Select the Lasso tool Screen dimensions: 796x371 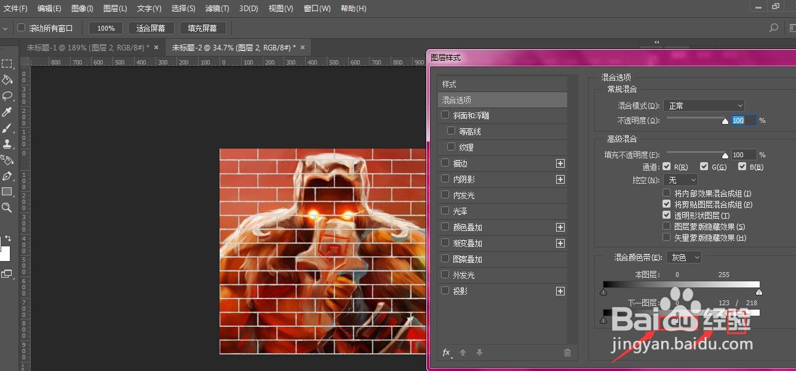pyautogui.click(x=7, y=96)
